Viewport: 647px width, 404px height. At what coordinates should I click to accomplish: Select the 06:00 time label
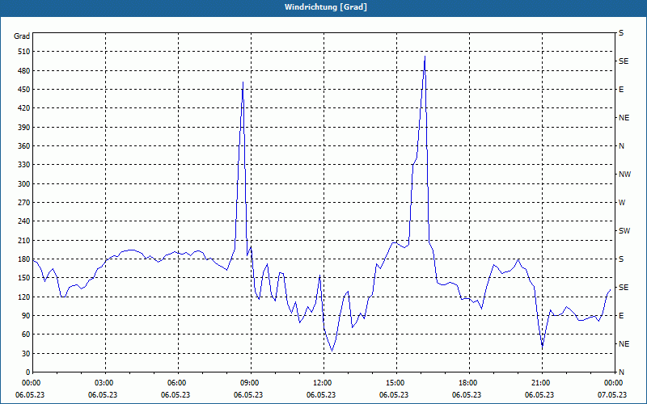coord(178,382)
